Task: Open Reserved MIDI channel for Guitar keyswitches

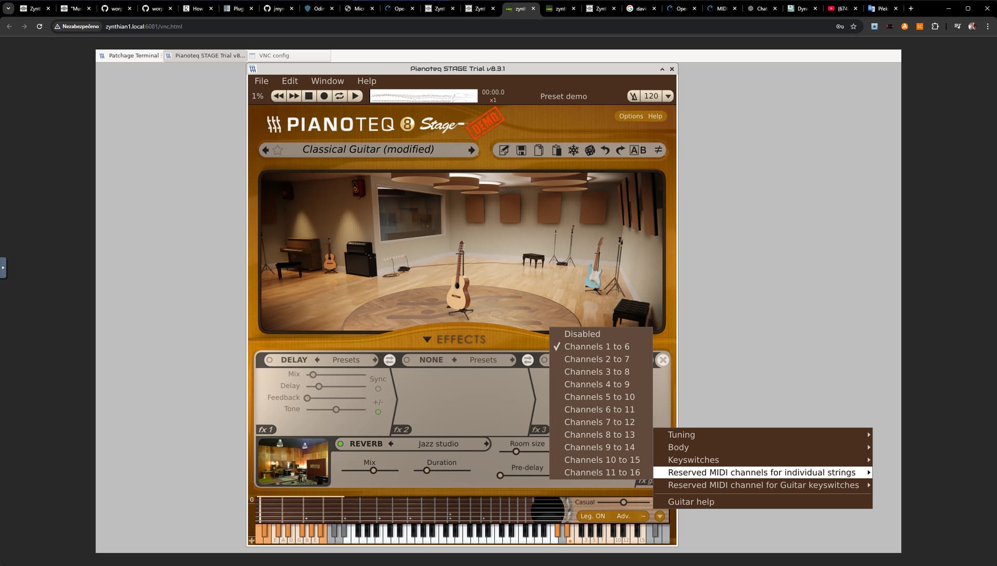Action: (763, 485)
